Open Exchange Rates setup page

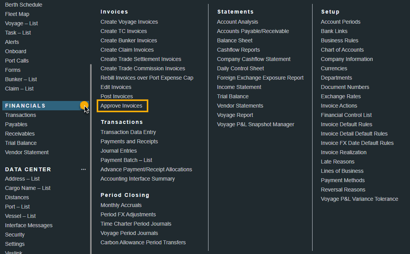[x=341, y=96]
